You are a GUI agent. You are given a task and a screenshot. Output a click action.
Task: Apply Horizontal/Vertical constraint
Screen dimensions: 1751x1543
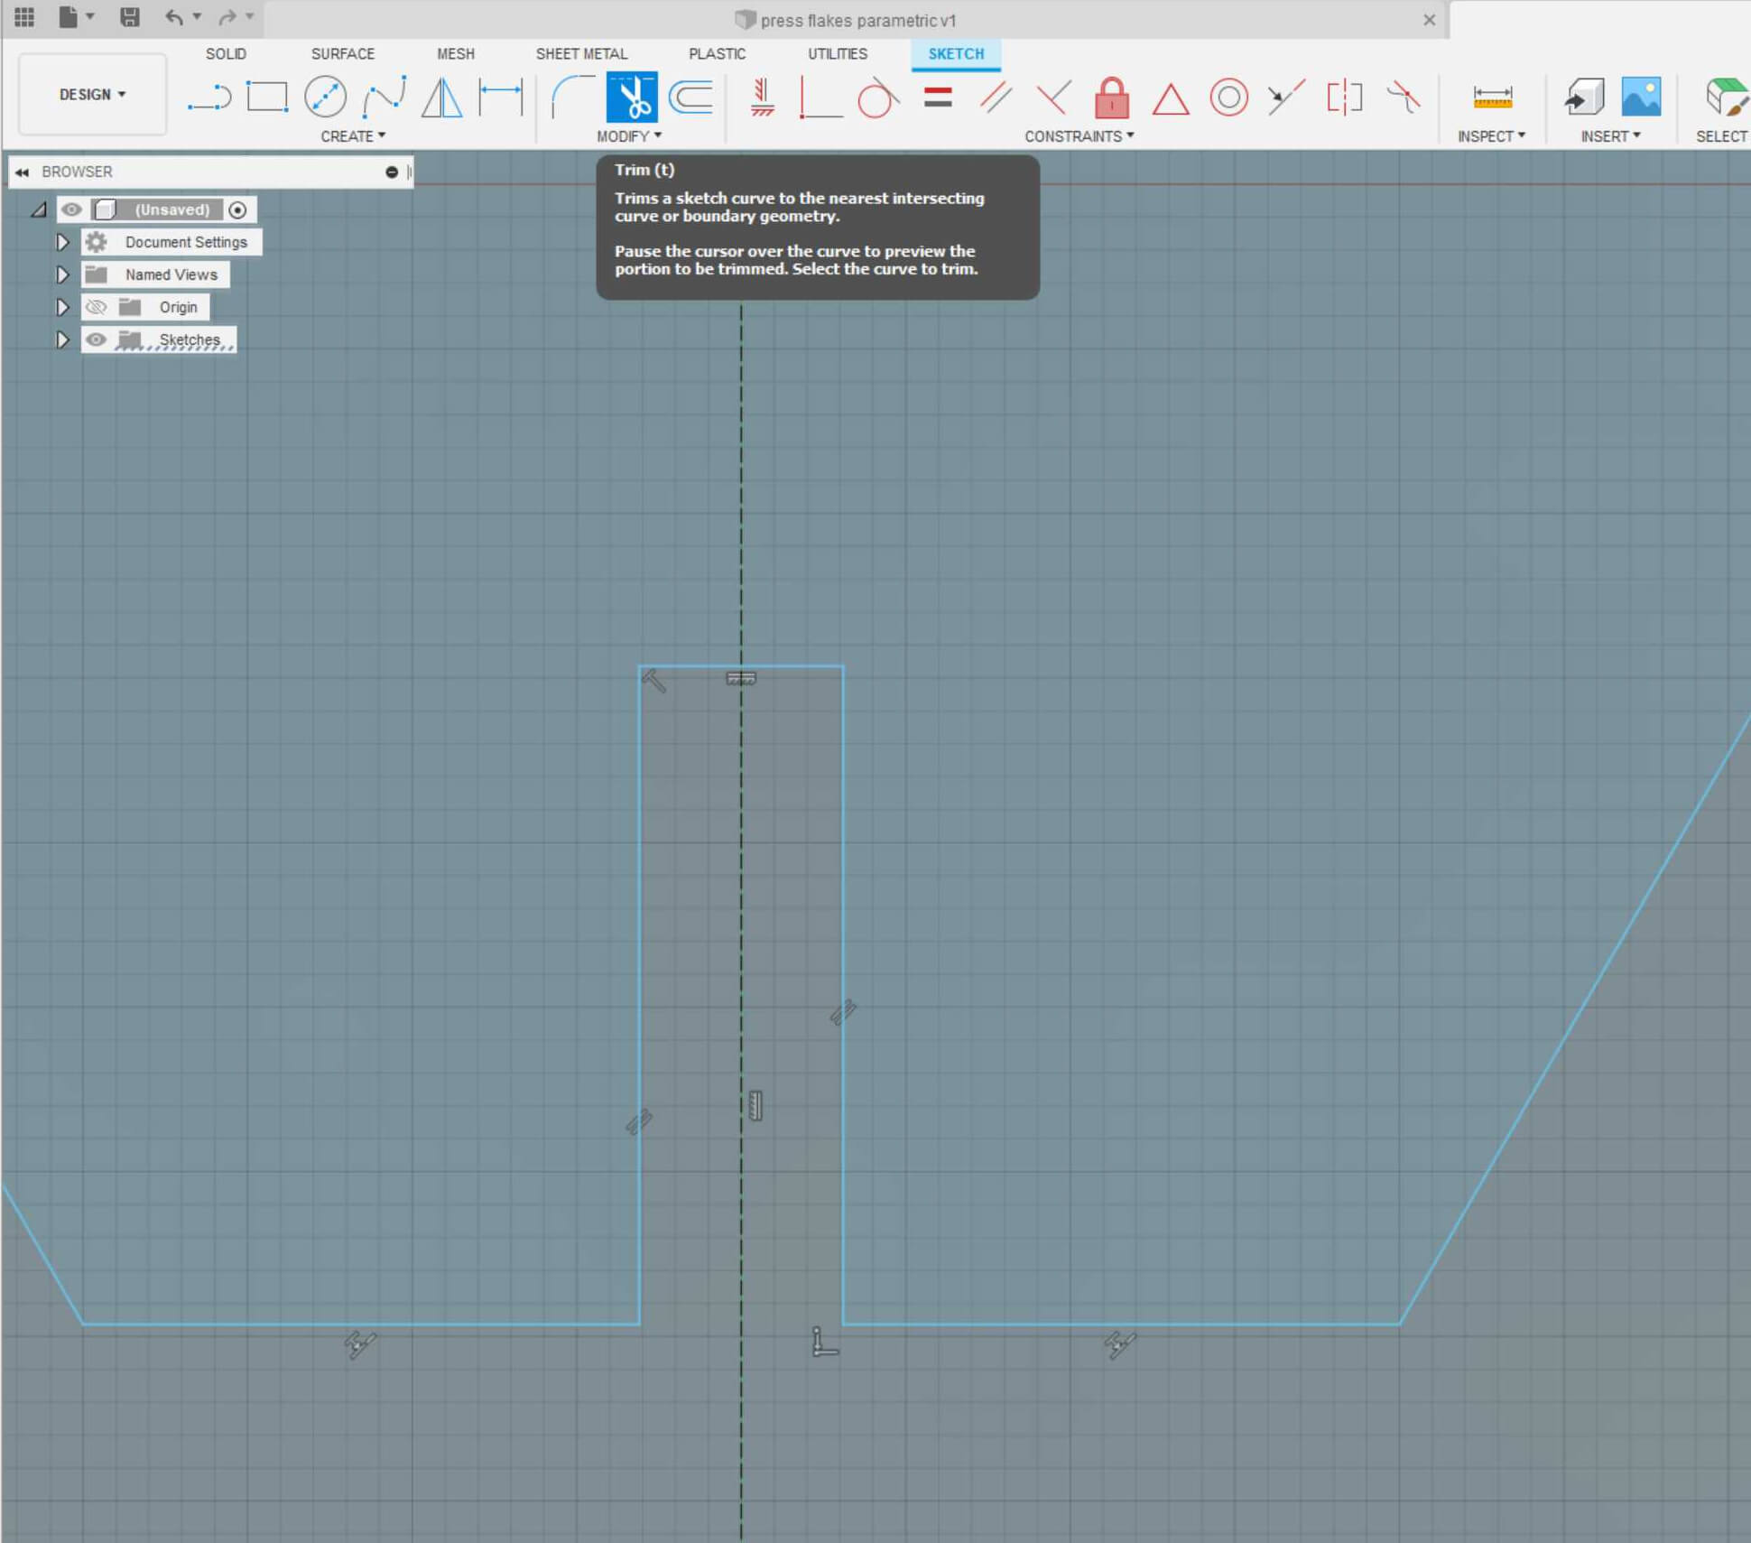point(763,97)
